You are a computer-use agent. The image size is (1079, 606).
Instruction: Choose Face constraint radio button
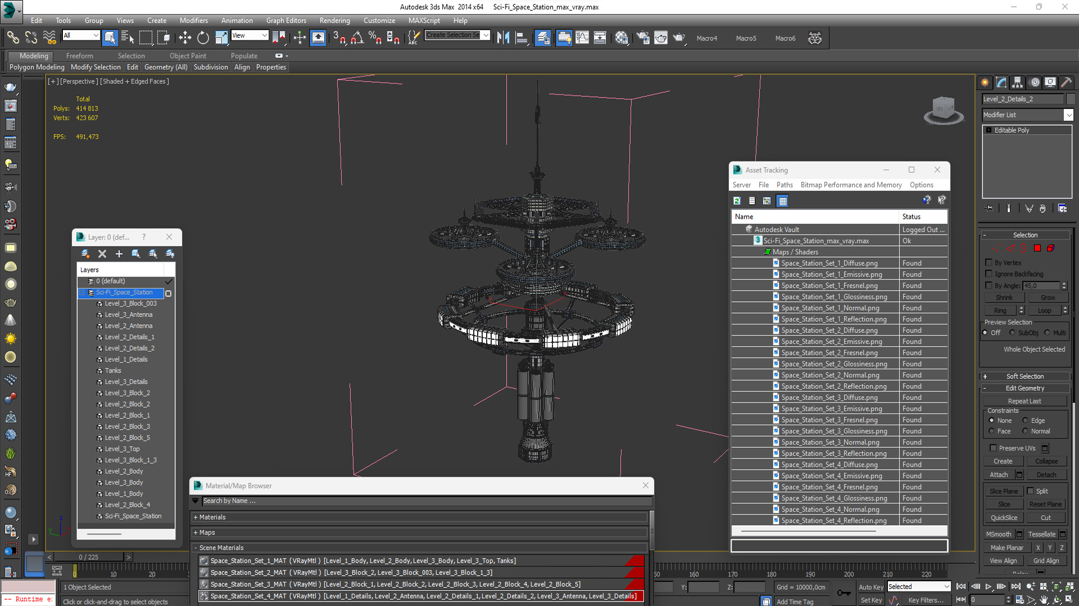click(x=992, y=431)
